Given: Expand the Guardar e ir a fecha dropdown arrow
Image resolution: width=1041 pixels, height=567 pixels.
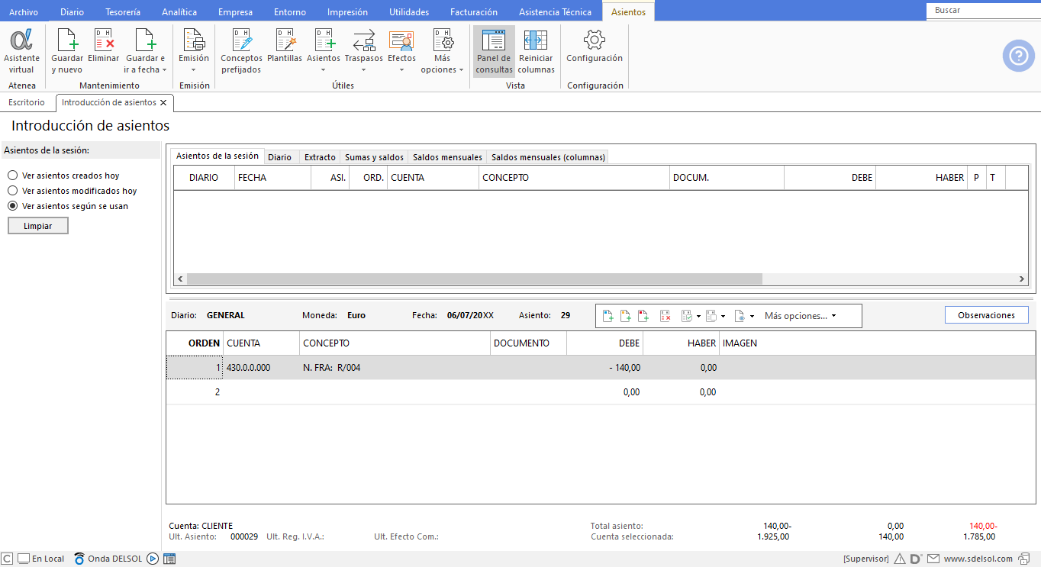Looking at the screenshot, I should point(165,70).
